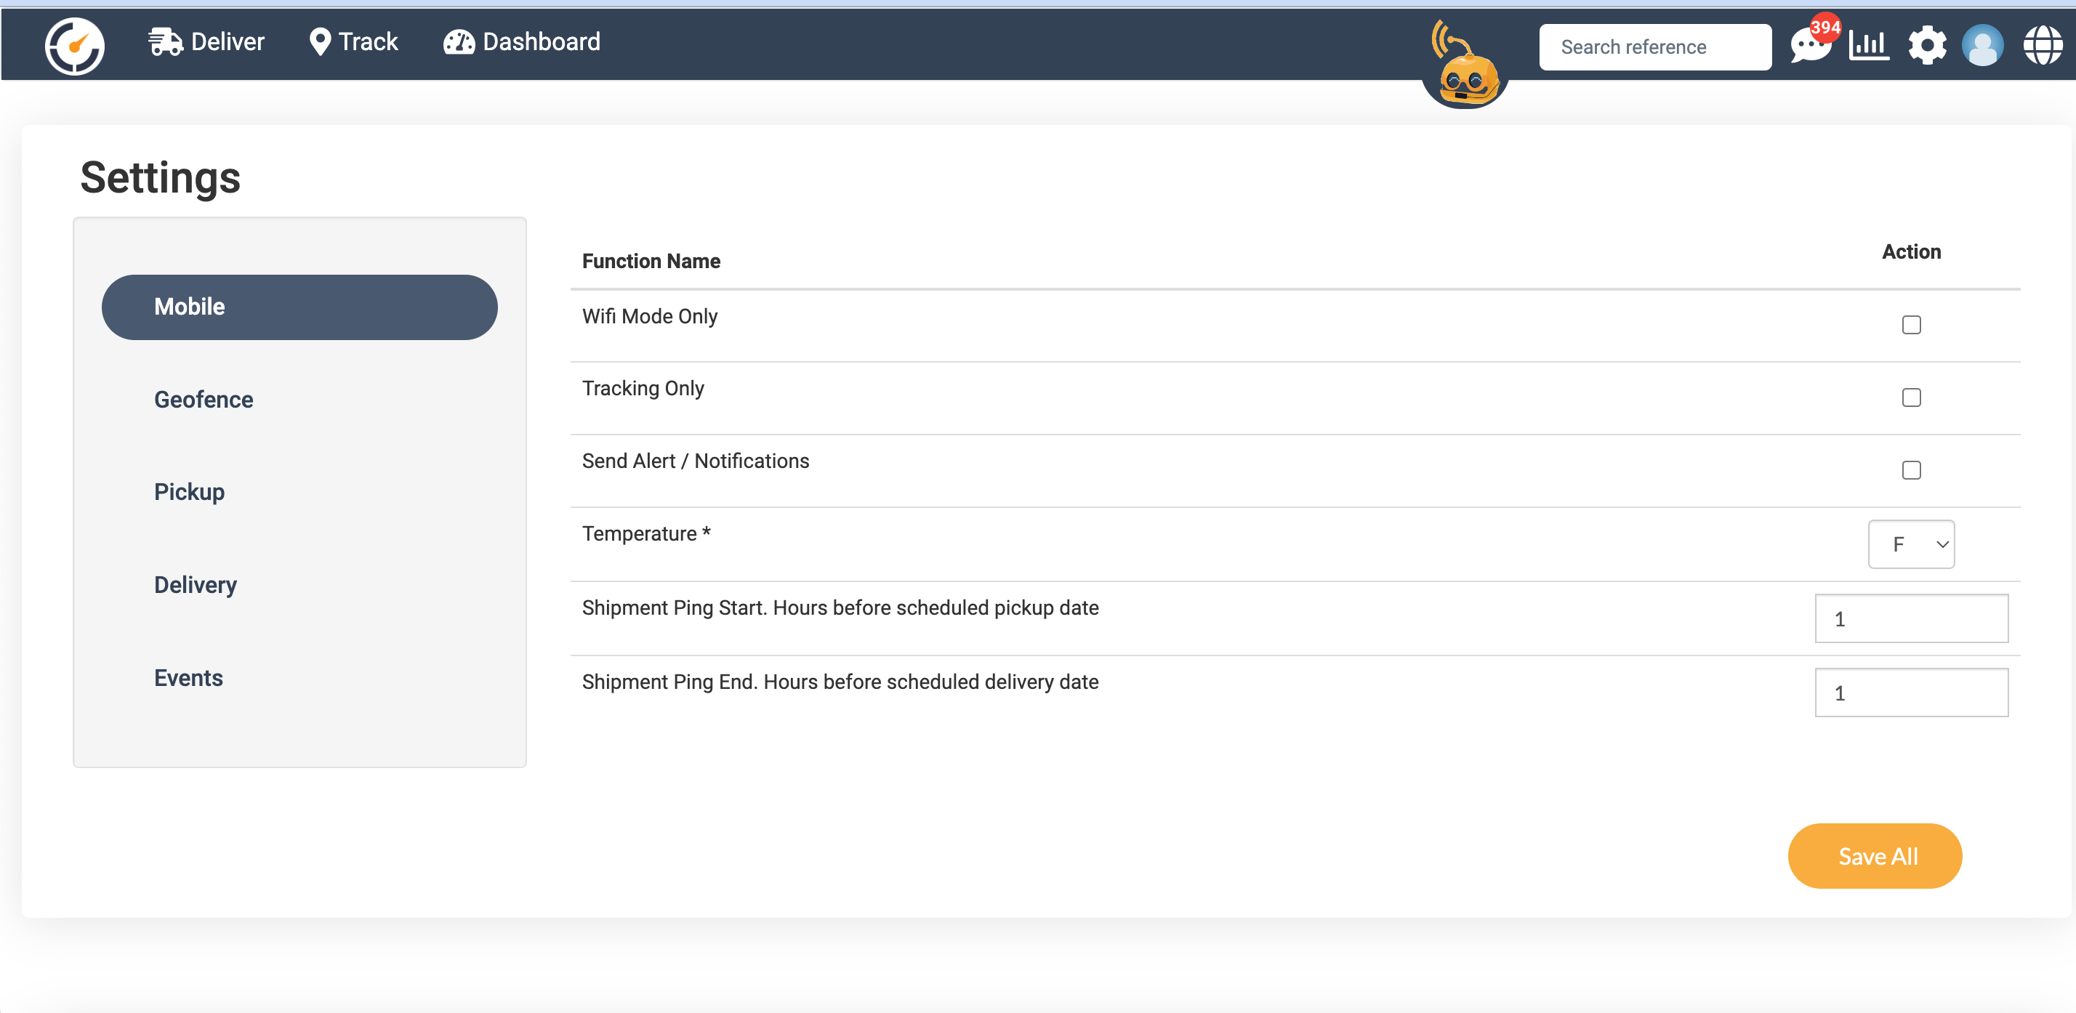Open the Temperature unit dropdown
This screenshot has height=1013, width=2076.
pyautogui.click(x=1911, y=544)
